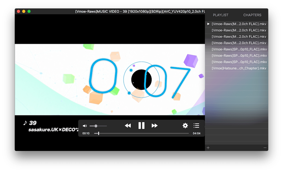283x172 pixels.
Task: Click the volume slider knob
Action: click(96, 126)
